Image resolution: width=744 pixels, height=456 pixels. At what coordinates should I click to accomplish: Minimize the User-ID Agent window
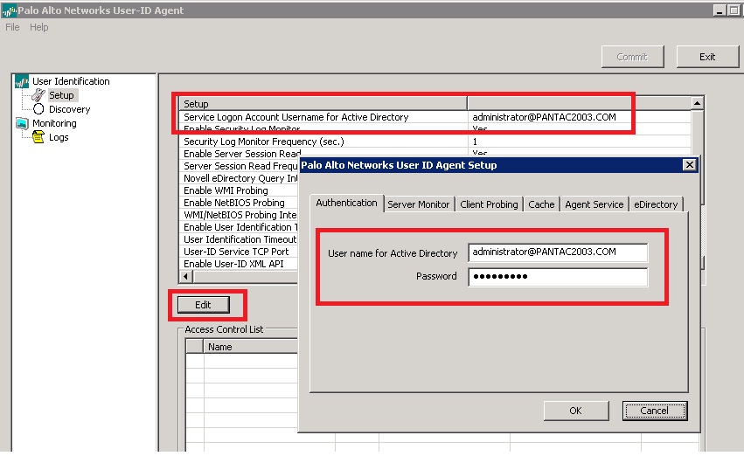pyautogui.click(x=720, y=10)
